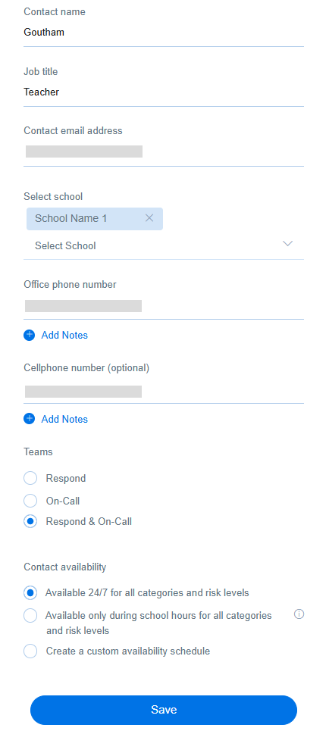This screenshot has height=731, width=329.
Task: Click the Office phone number field
Action: (x=164, y=306)
